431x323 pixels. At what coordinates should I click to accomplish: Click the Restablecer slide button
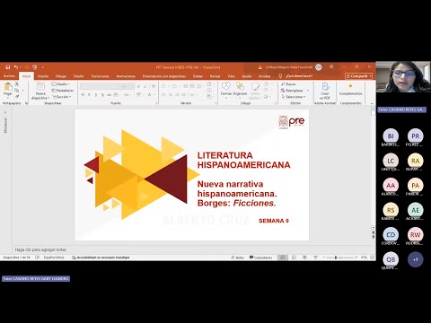tap(63, 91)
